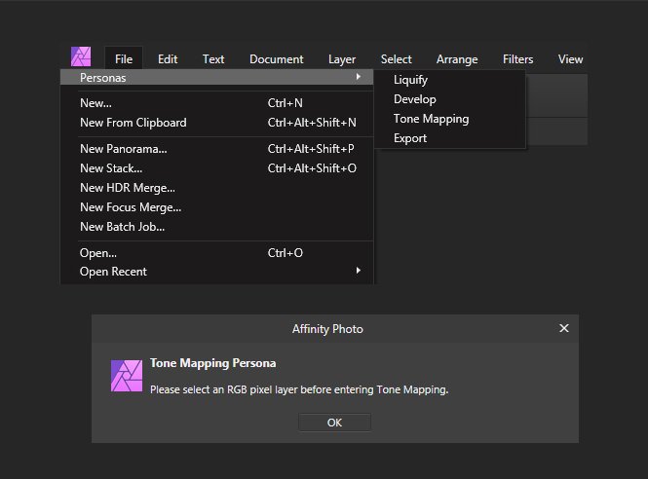Click the Ctrl+O shortcut text
Viewport: 648px width, 479px height.
click(x=286, y=253)
